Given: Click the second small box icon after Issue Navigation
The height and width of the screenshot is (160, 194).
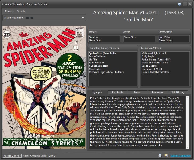Looking at the screenshot, I should (x=32, y=18).
